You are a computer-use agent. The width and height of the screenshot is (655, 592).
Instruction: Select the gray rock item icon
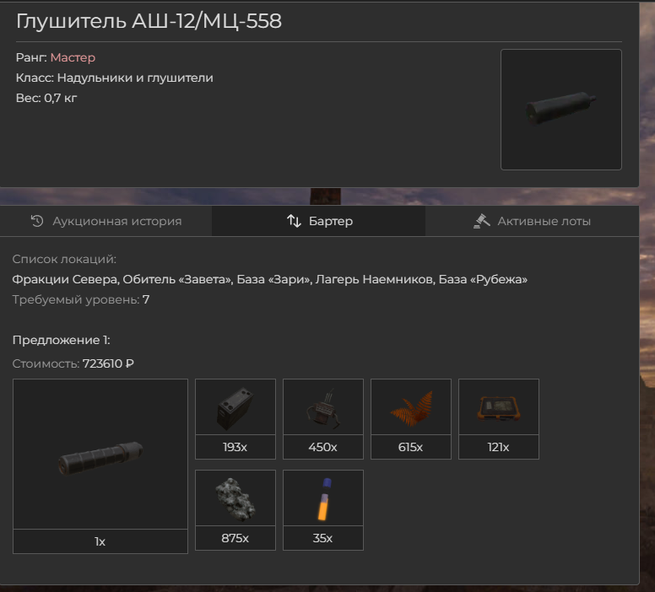pyautogui.click(x=235, y=498)
